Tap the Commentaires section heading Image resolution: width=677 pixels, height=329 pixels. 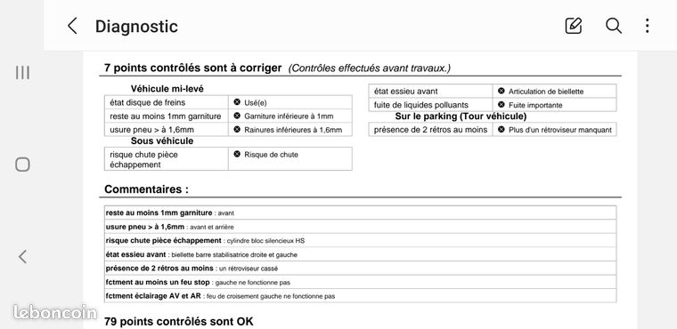coord(146,189)
